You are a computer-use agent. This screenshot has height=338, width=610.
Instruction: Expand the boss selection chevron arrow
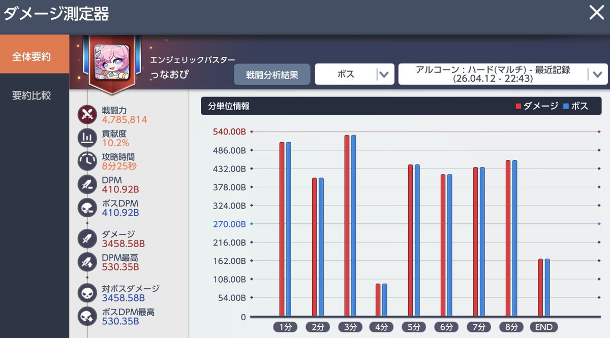click(385, 74)
